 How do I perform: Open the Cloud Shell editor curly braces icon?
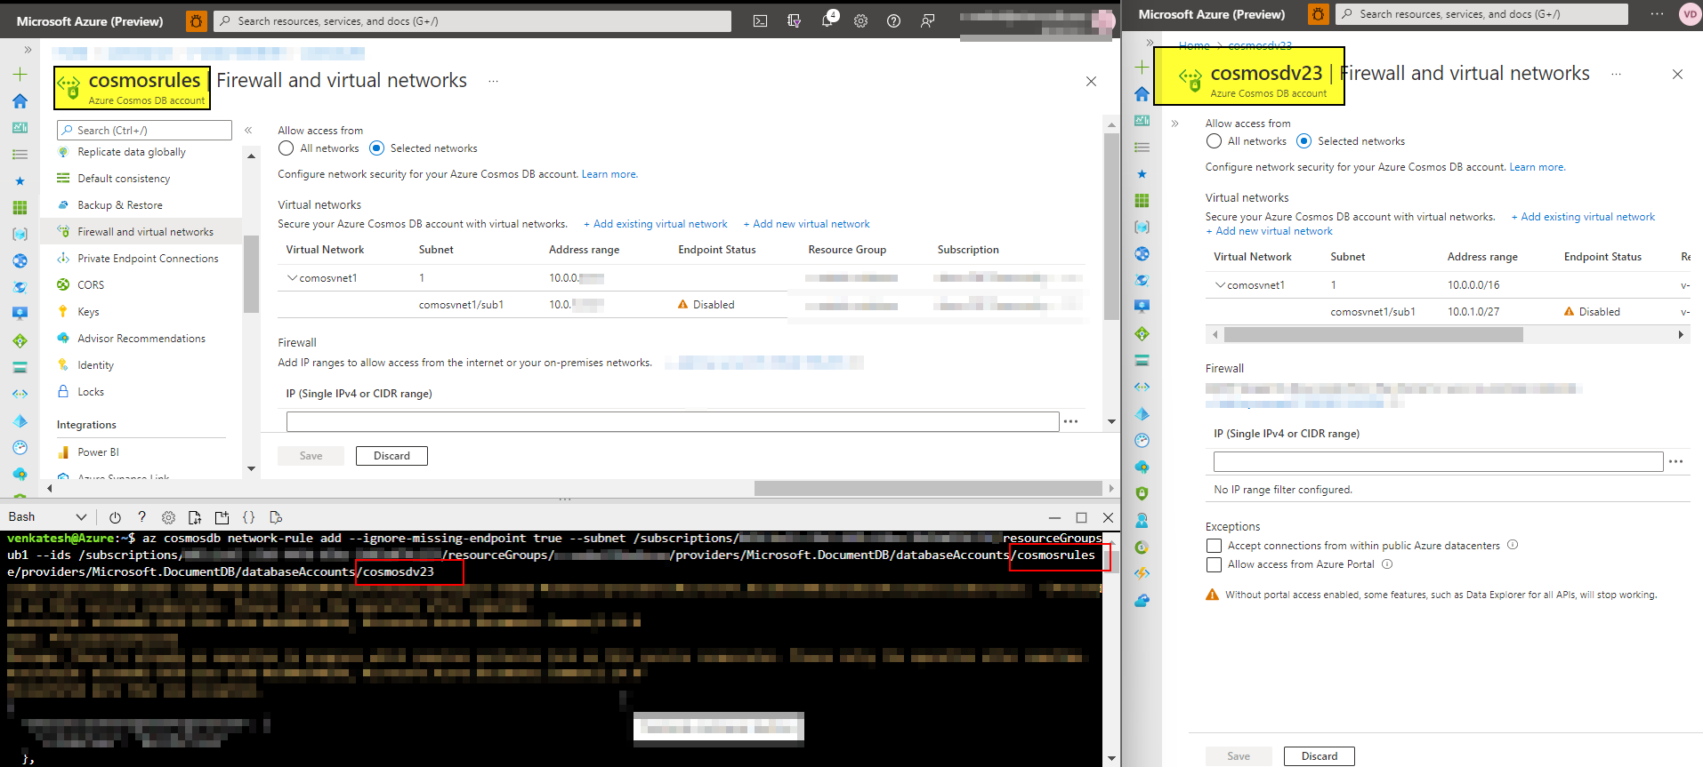pyautogui.click(x=248, y=517)
